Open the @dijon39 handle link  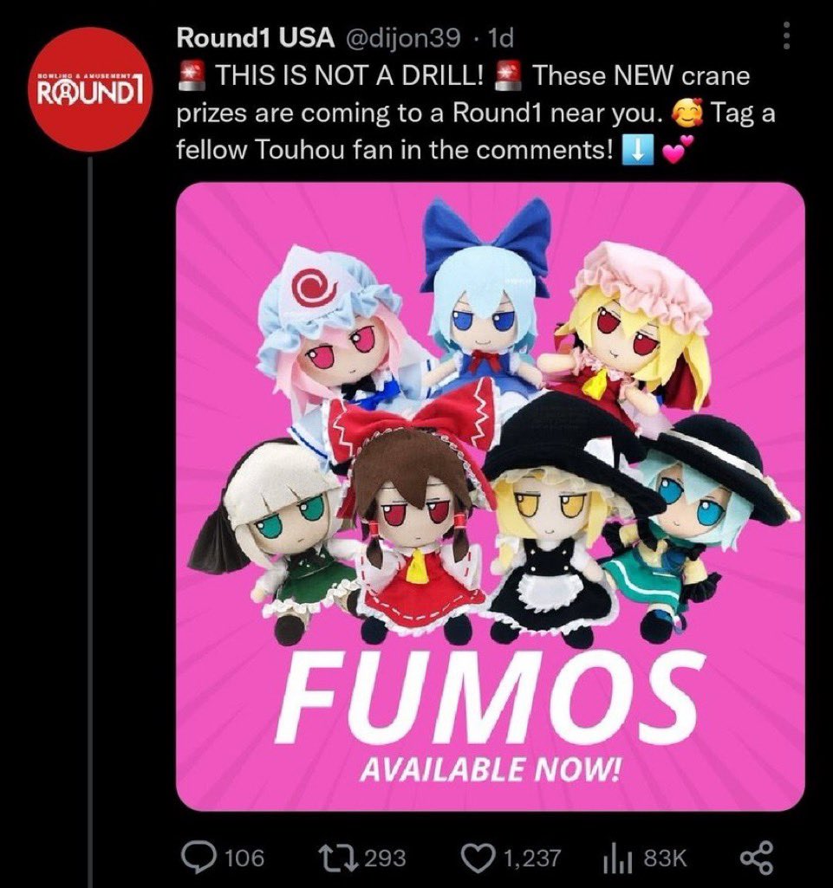point(402,38)
